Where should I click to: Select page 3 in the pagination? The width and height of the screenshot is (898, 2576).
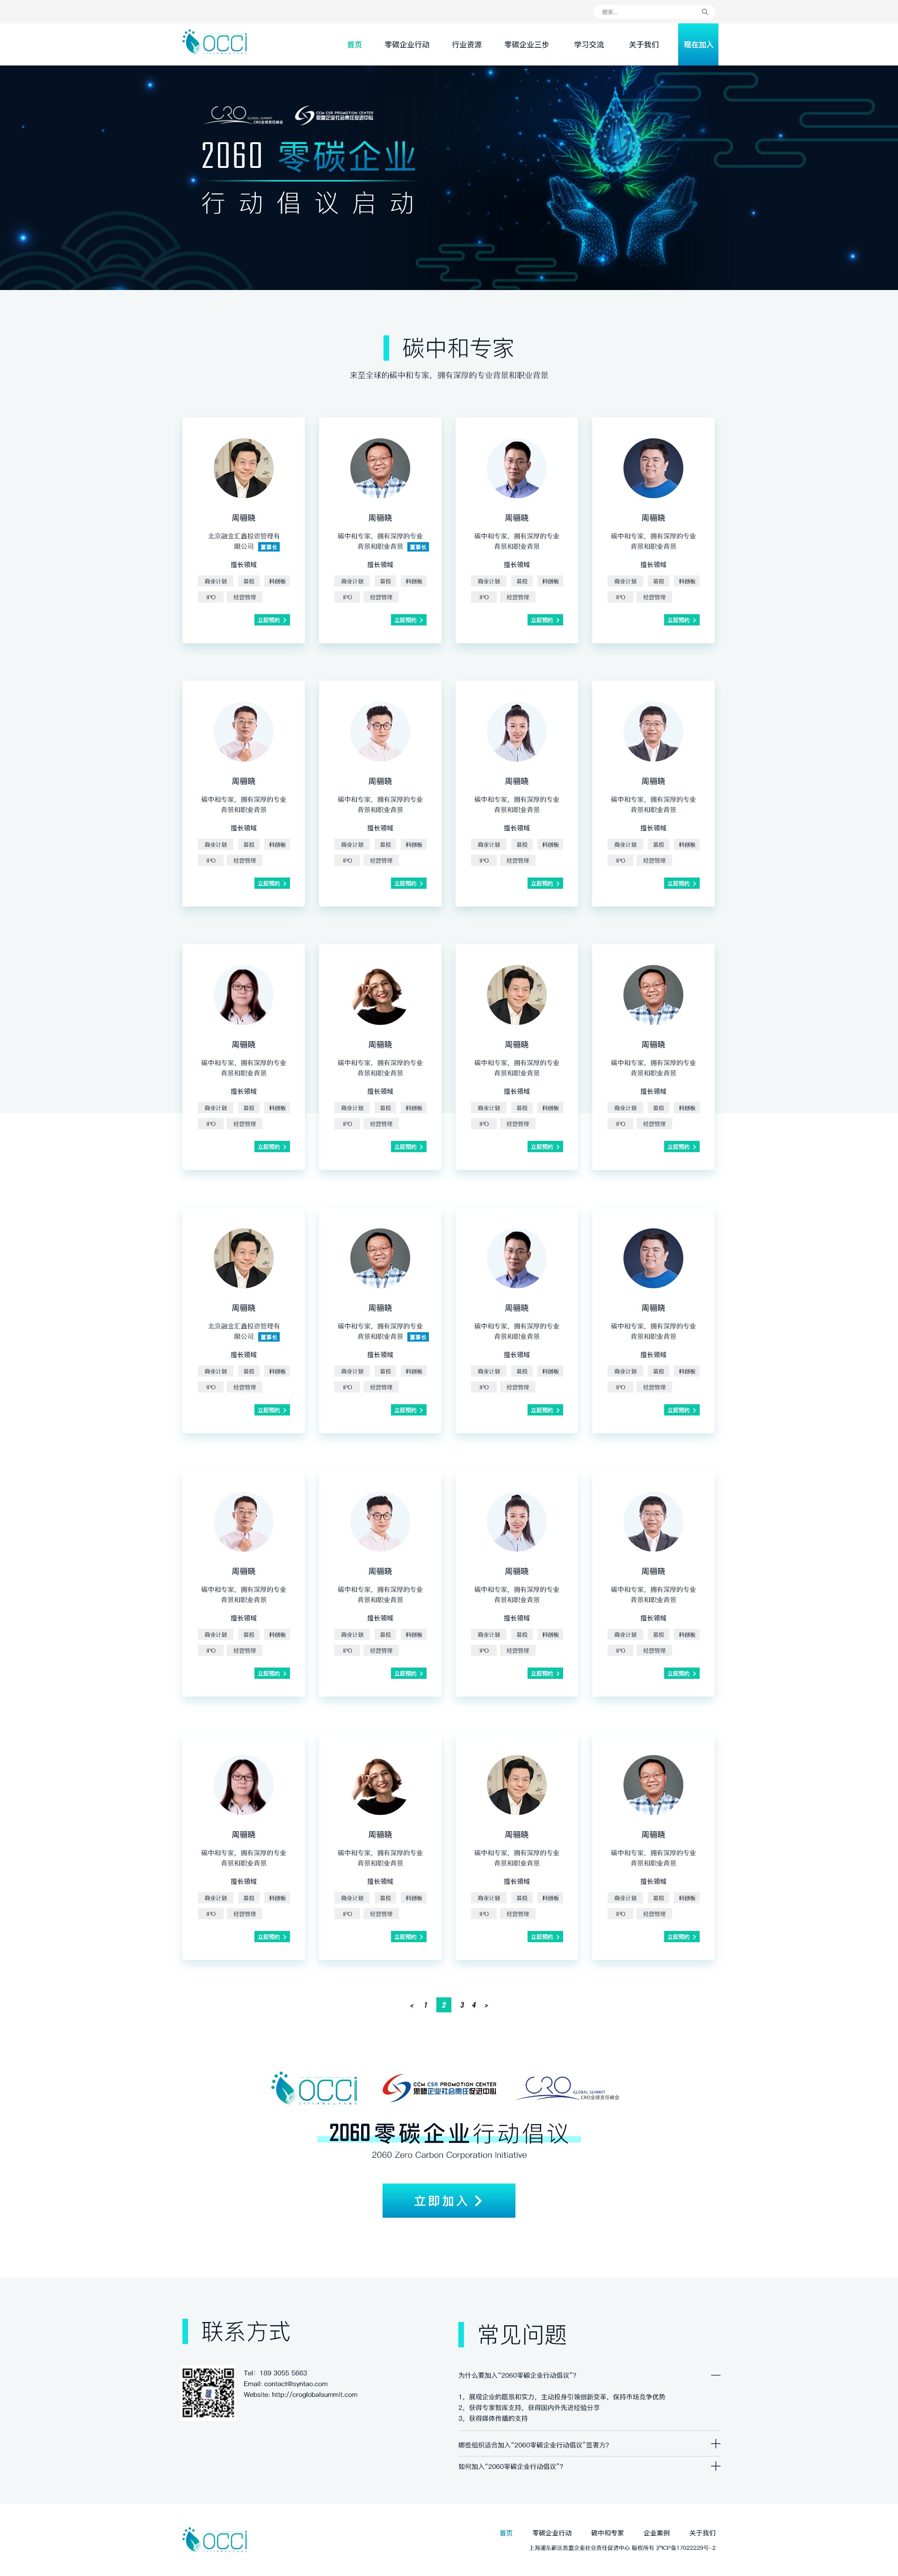pyautogui.click(x=462, y=2005)
